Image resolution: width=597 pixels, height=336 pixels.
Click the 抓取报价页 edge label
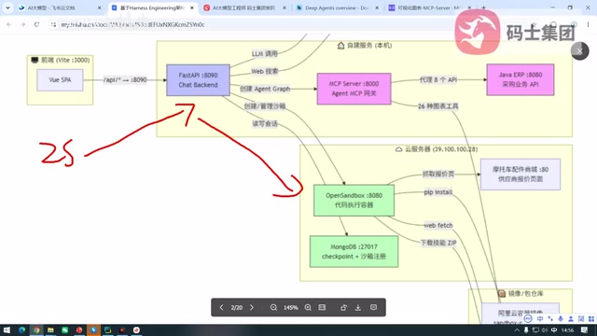point(438,175)
